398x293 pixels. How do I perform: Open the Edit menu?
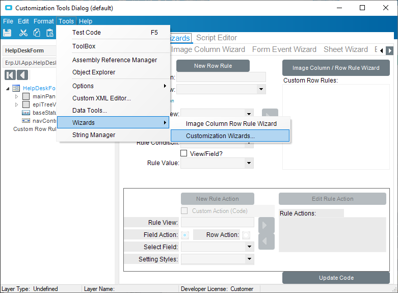(x=23, y=21)
